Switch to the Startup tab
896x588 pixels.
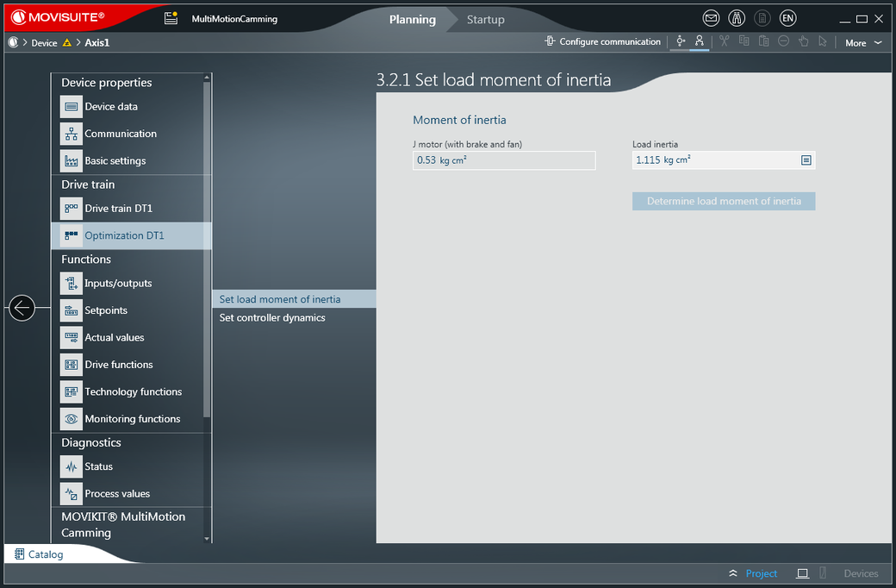(x=486, y=19)
